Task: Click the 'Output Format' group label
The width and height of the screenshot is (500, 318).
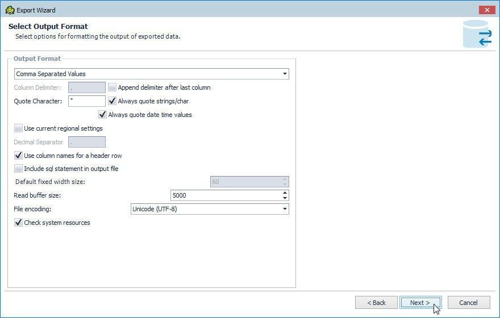Action: tap(37, 58)
